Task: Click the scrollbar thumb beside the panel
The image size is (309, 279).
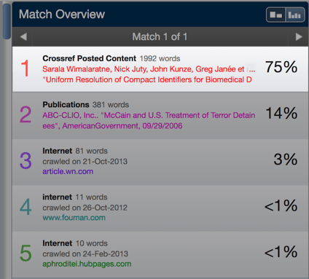Action: [7, 21]
